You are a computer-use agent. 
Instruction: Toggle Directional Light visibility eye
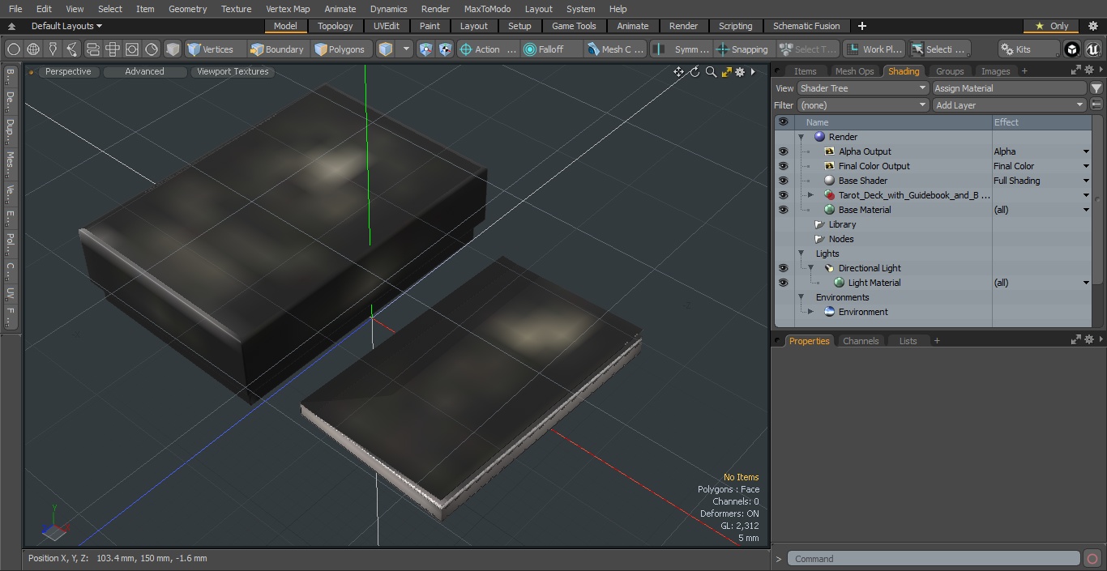coord(783,268)
